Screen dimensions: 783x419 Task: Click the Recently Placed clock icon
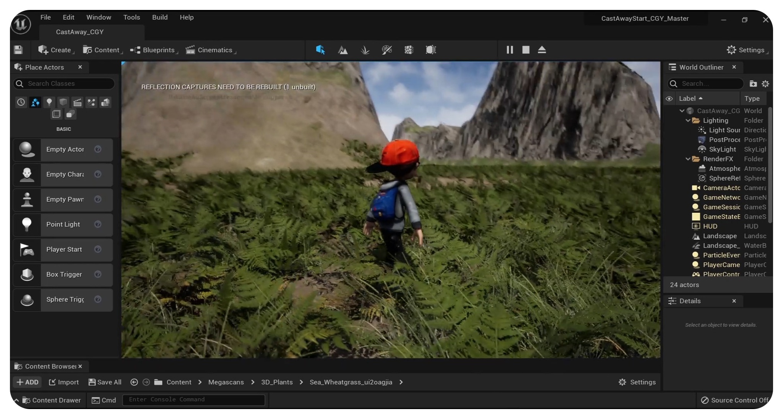(x=21, y=102)
